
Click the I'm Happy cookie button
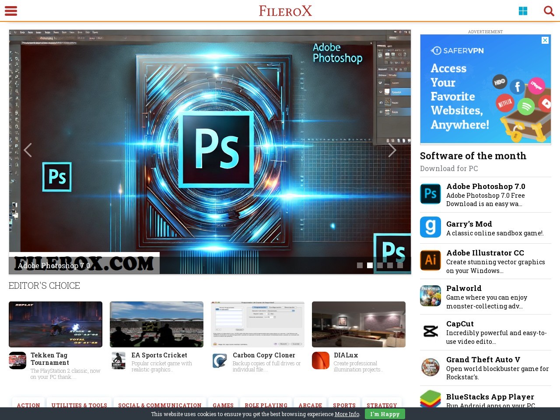pos(385,414)
